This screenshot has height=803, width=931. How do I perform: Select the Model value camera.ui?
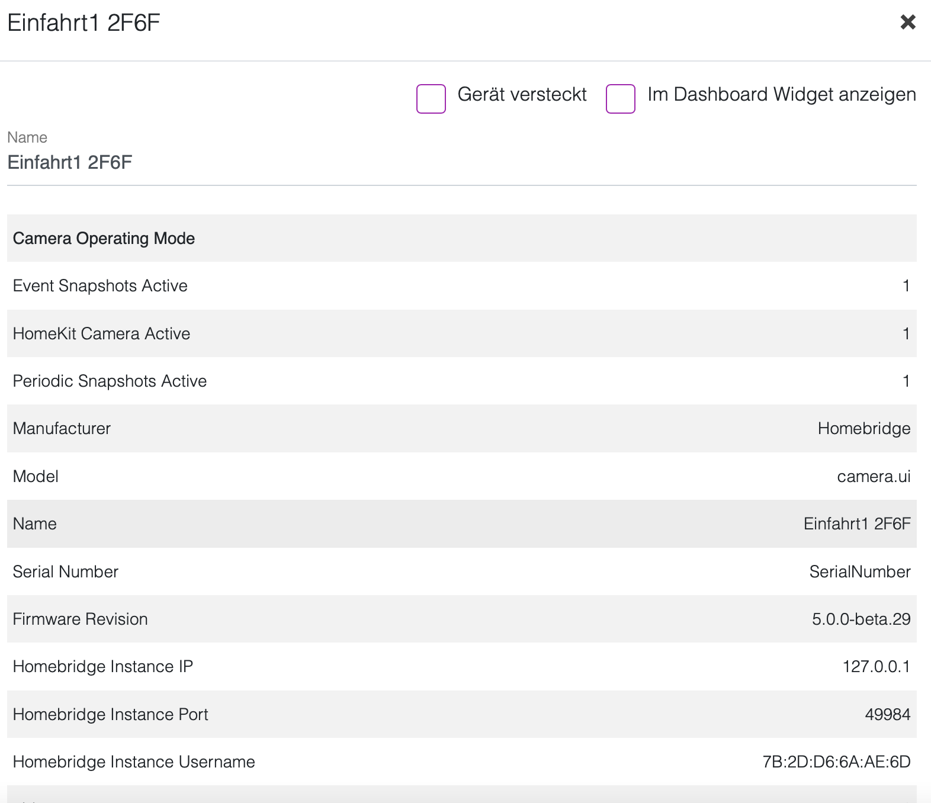click(x=873, y=477)
